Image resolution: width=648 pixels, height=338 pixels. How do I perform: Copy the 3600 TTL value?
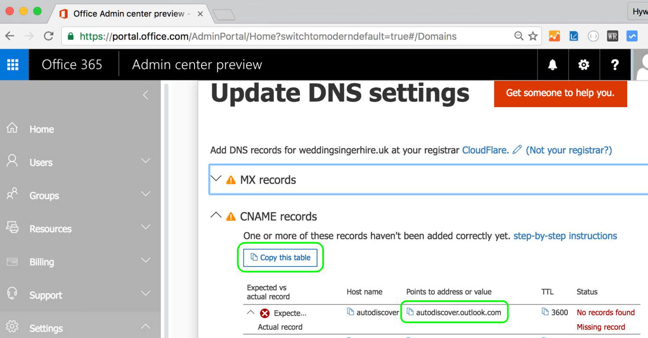[545, 312]
